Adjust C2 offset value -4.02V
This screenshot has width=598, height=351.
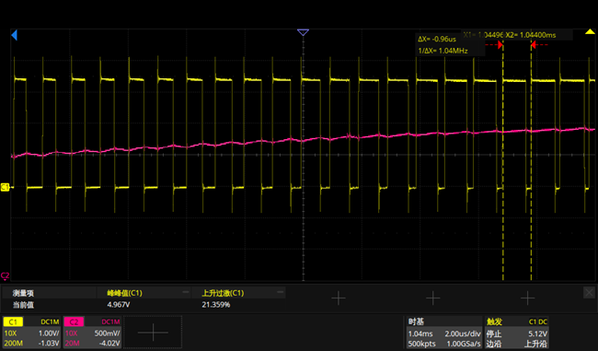point(109,343)
